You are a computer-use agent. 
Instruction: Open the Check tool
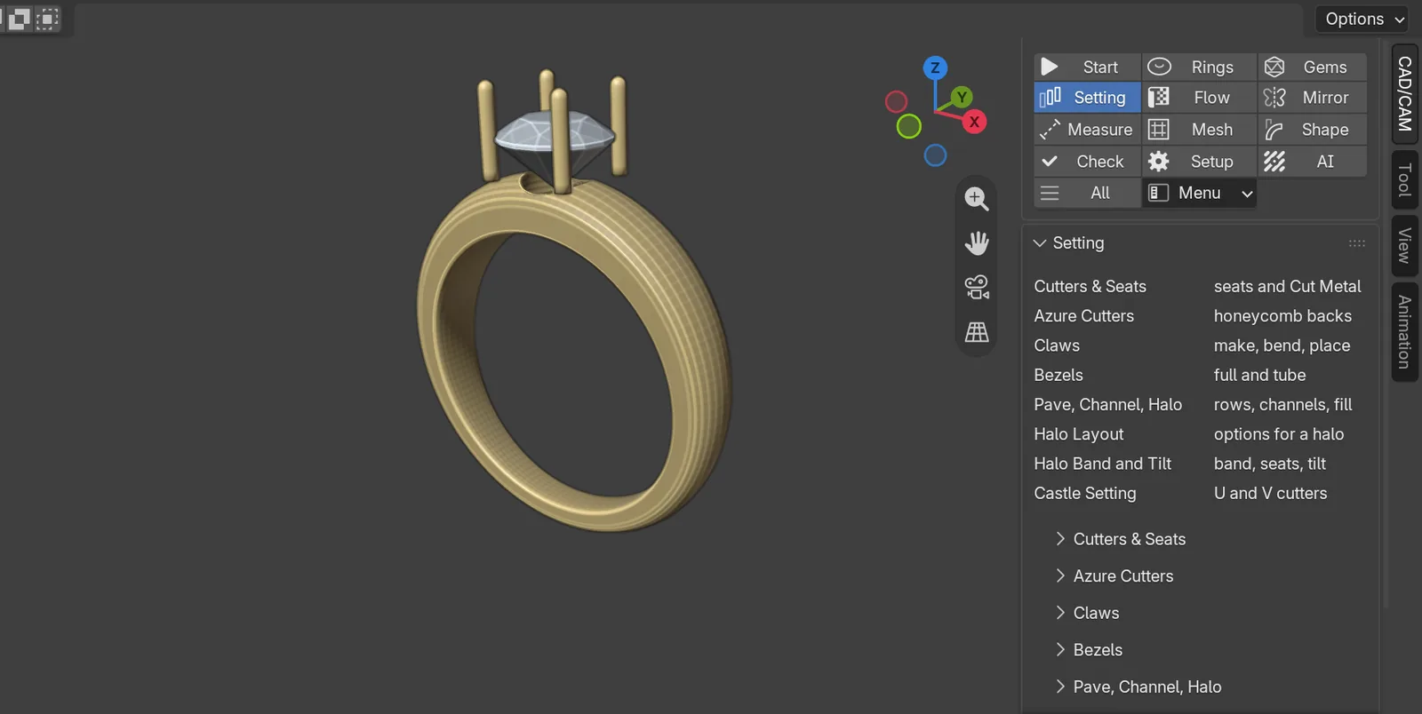click(1087, 162)
